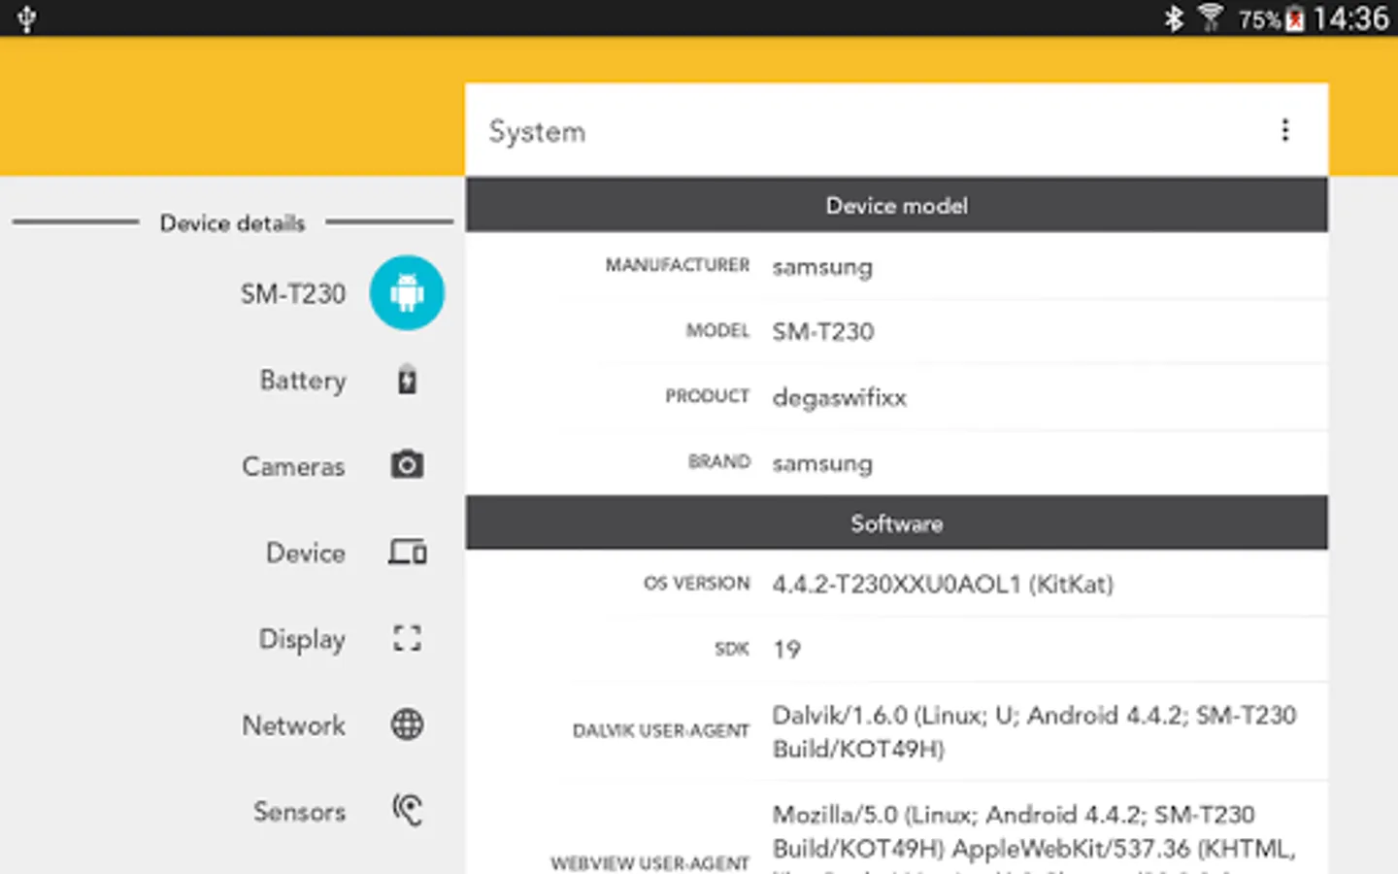This screenshot has width=1398, height=874.
Task: Select the MODEL value SM-T230
Action: point(823,332)
